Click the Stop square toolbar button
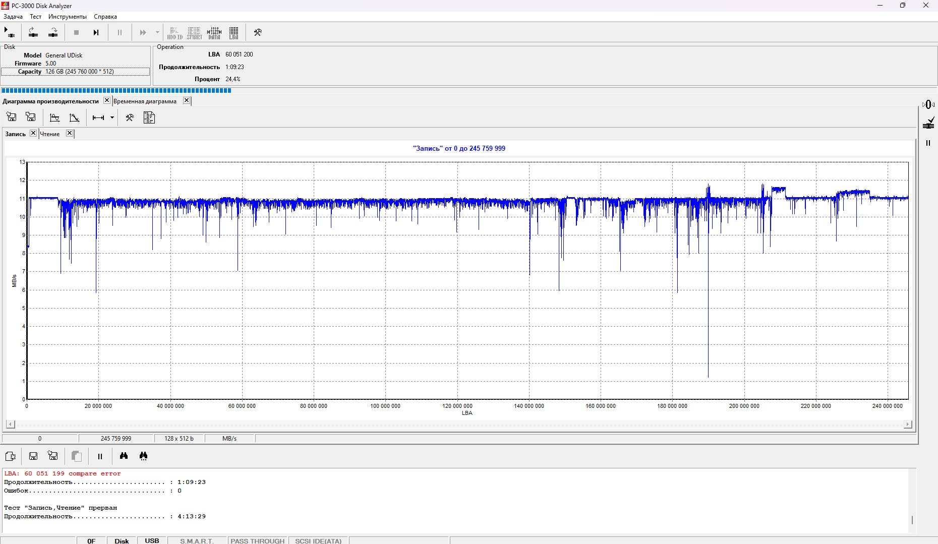 pos(76,32)
